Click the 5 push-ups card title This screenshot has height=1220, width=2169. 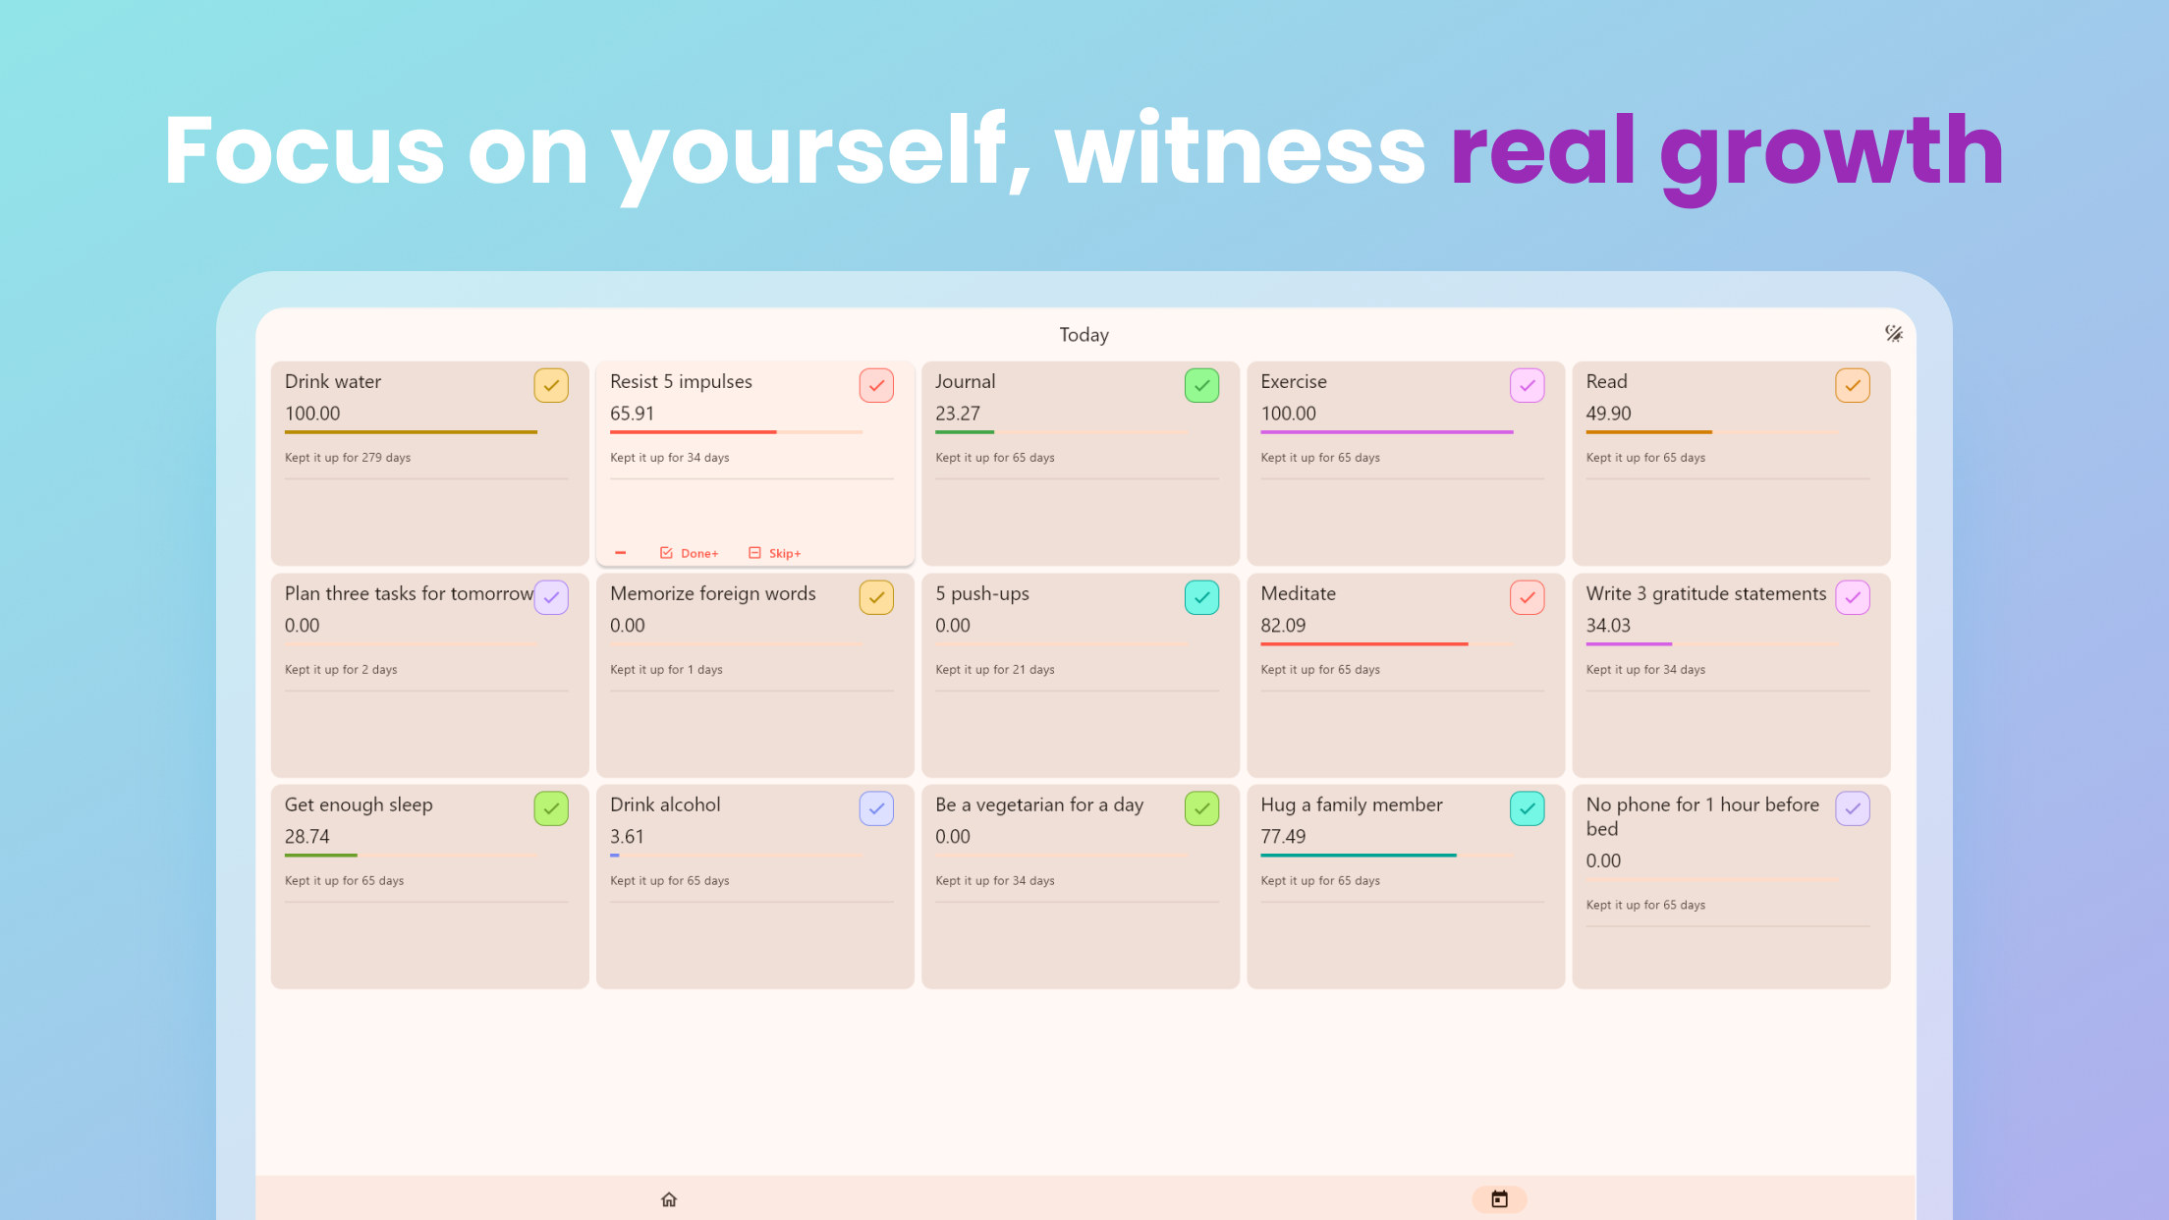click(981, 593)
